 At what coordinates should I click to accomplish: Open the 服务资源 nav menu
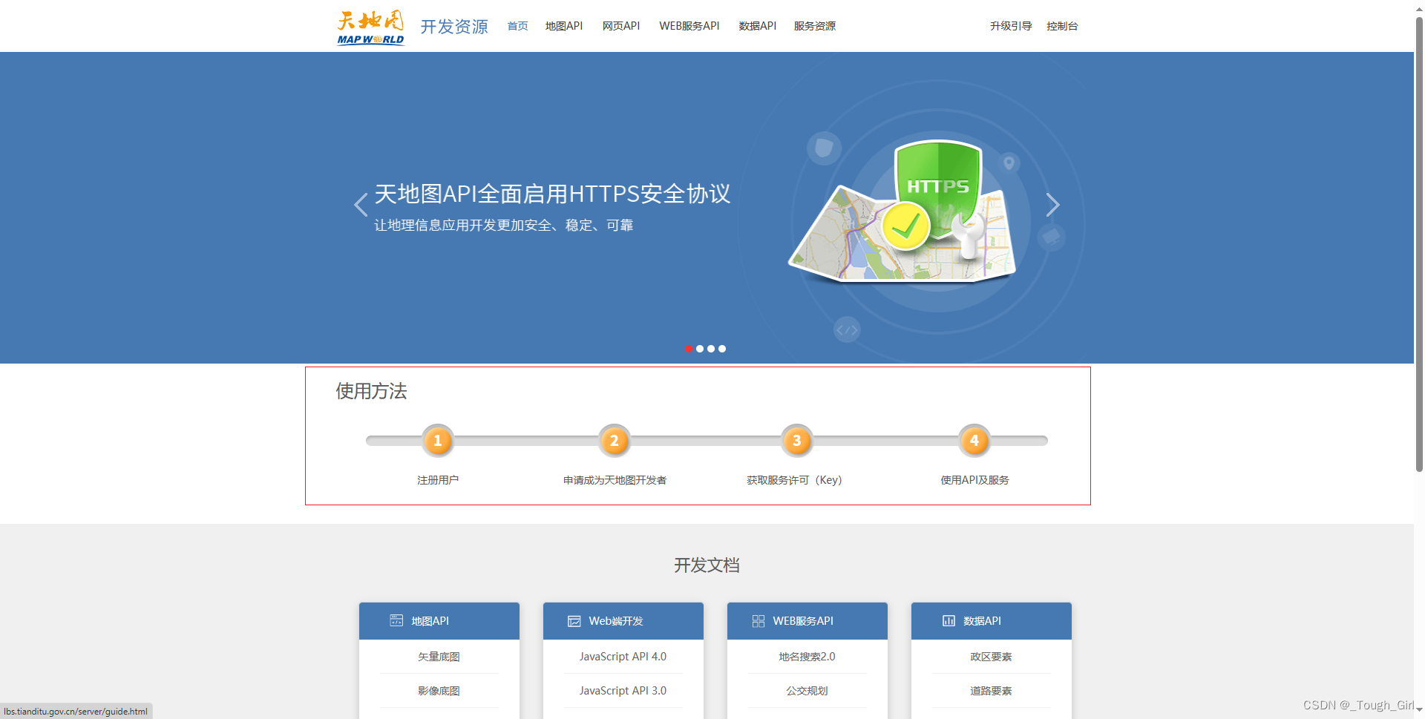click(815, 26)
